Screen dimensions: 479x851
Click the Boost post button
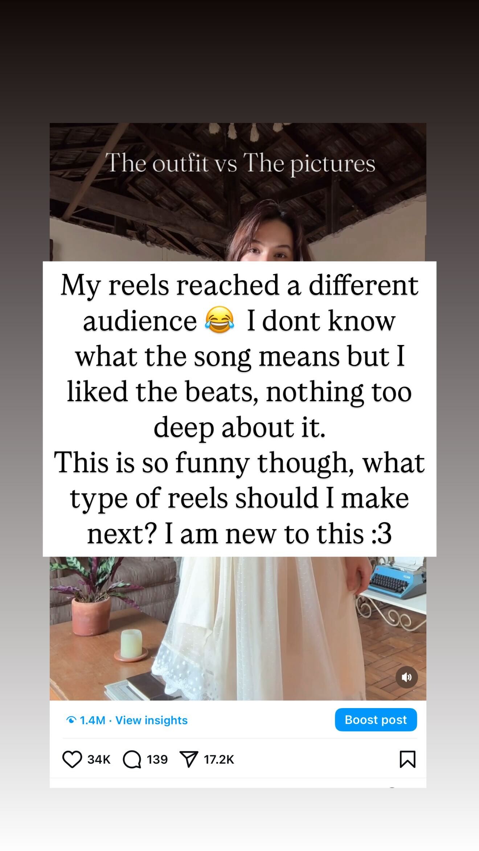376,720
